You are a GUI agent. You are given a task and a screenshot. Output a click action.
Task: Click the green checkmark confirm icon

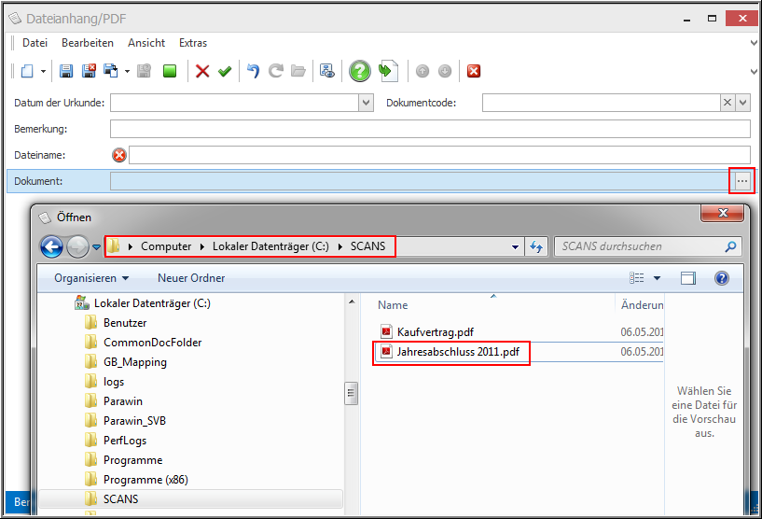pyautogui.click(x=225, y=71)
